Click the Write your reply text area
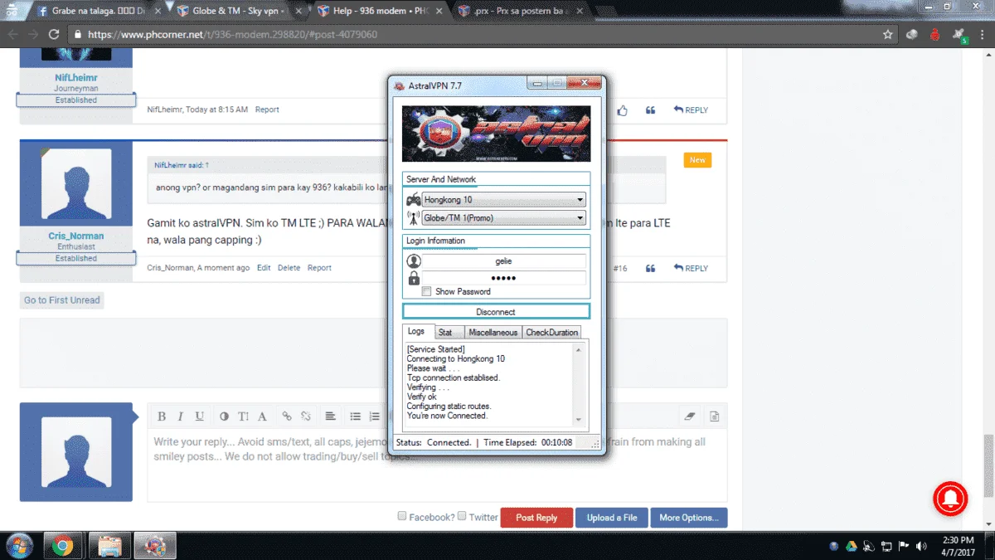The width and height of the screenshot is (995, 560). pyautogui.click(x=437, y=465)
